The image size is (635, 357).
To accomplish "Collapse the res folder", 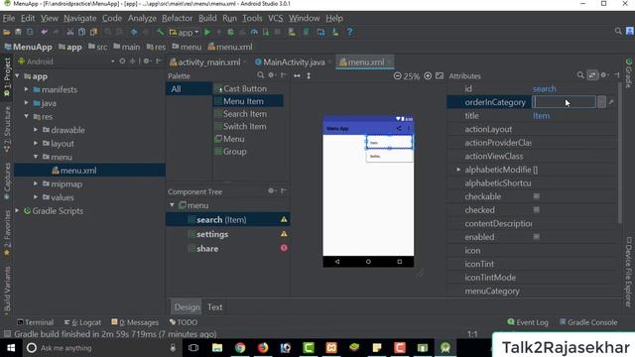I will (x=27, y=116).
